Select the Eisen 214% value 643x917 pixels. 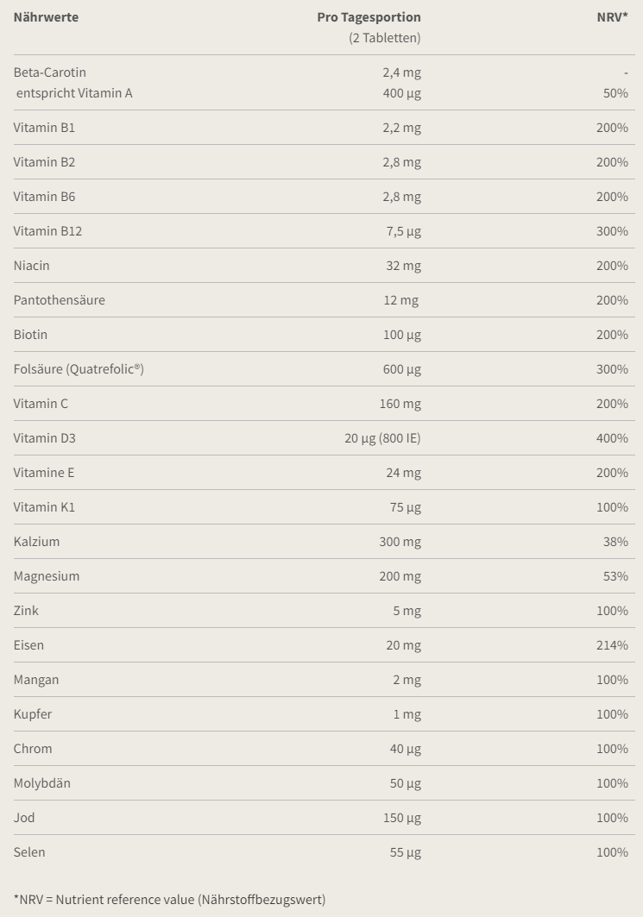pyautogui.click(x=612, y=645)
